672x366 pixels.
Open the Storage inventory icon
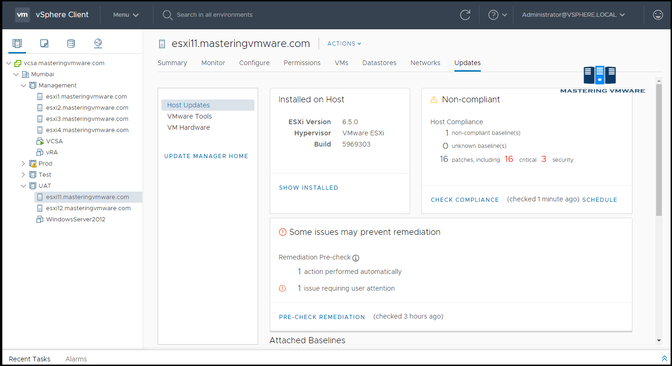(71, 43)
